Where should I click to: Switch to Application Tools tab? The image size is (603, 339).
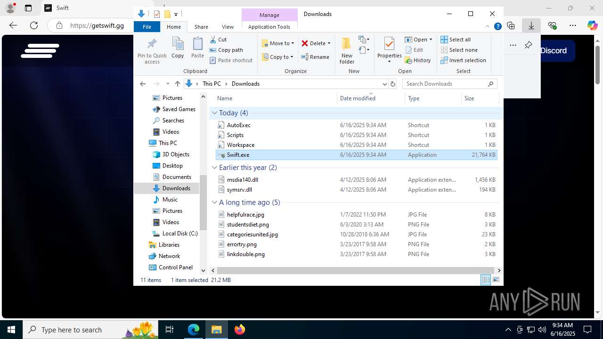269,27
